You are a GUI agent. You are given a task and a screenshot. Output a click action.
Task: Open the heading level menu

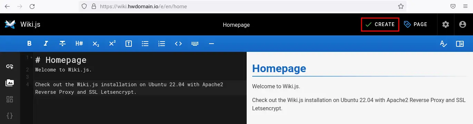pyautogui.click(x=79, y=44)
